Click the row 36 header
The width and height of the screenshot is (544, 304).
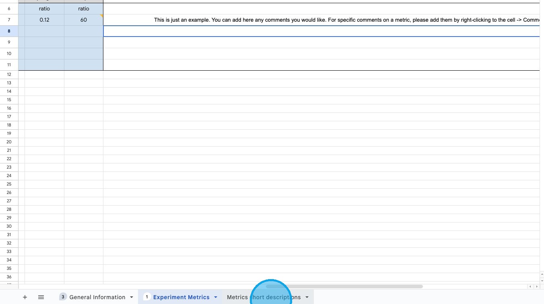tap(9, 277)
